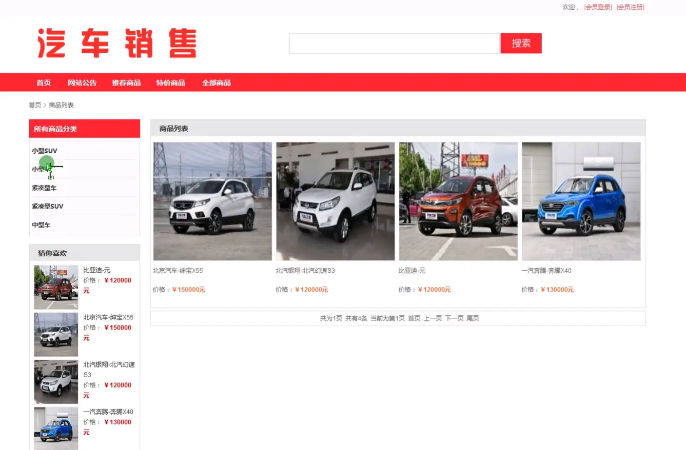686x450 pixels.
Task: Select the 紧凑型SUV category
Action: (48, 206)
